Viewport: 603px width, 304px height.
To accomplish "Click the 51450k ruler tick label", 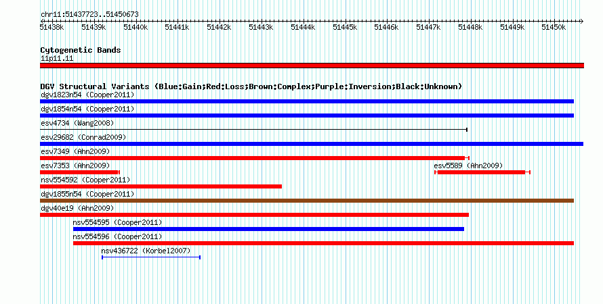I will click(554, 27).
